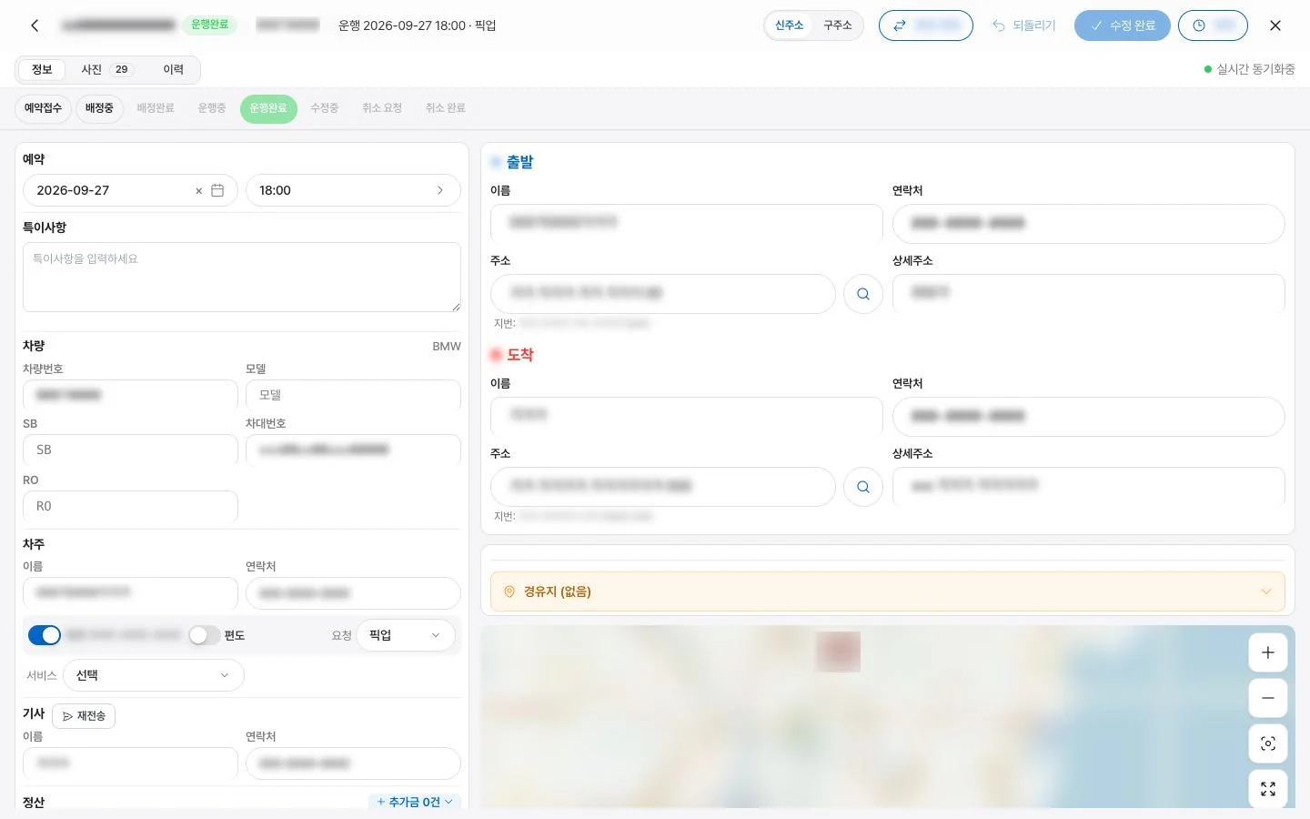
Task: Select the 취소 요청 status step
Action: (382, 108)
